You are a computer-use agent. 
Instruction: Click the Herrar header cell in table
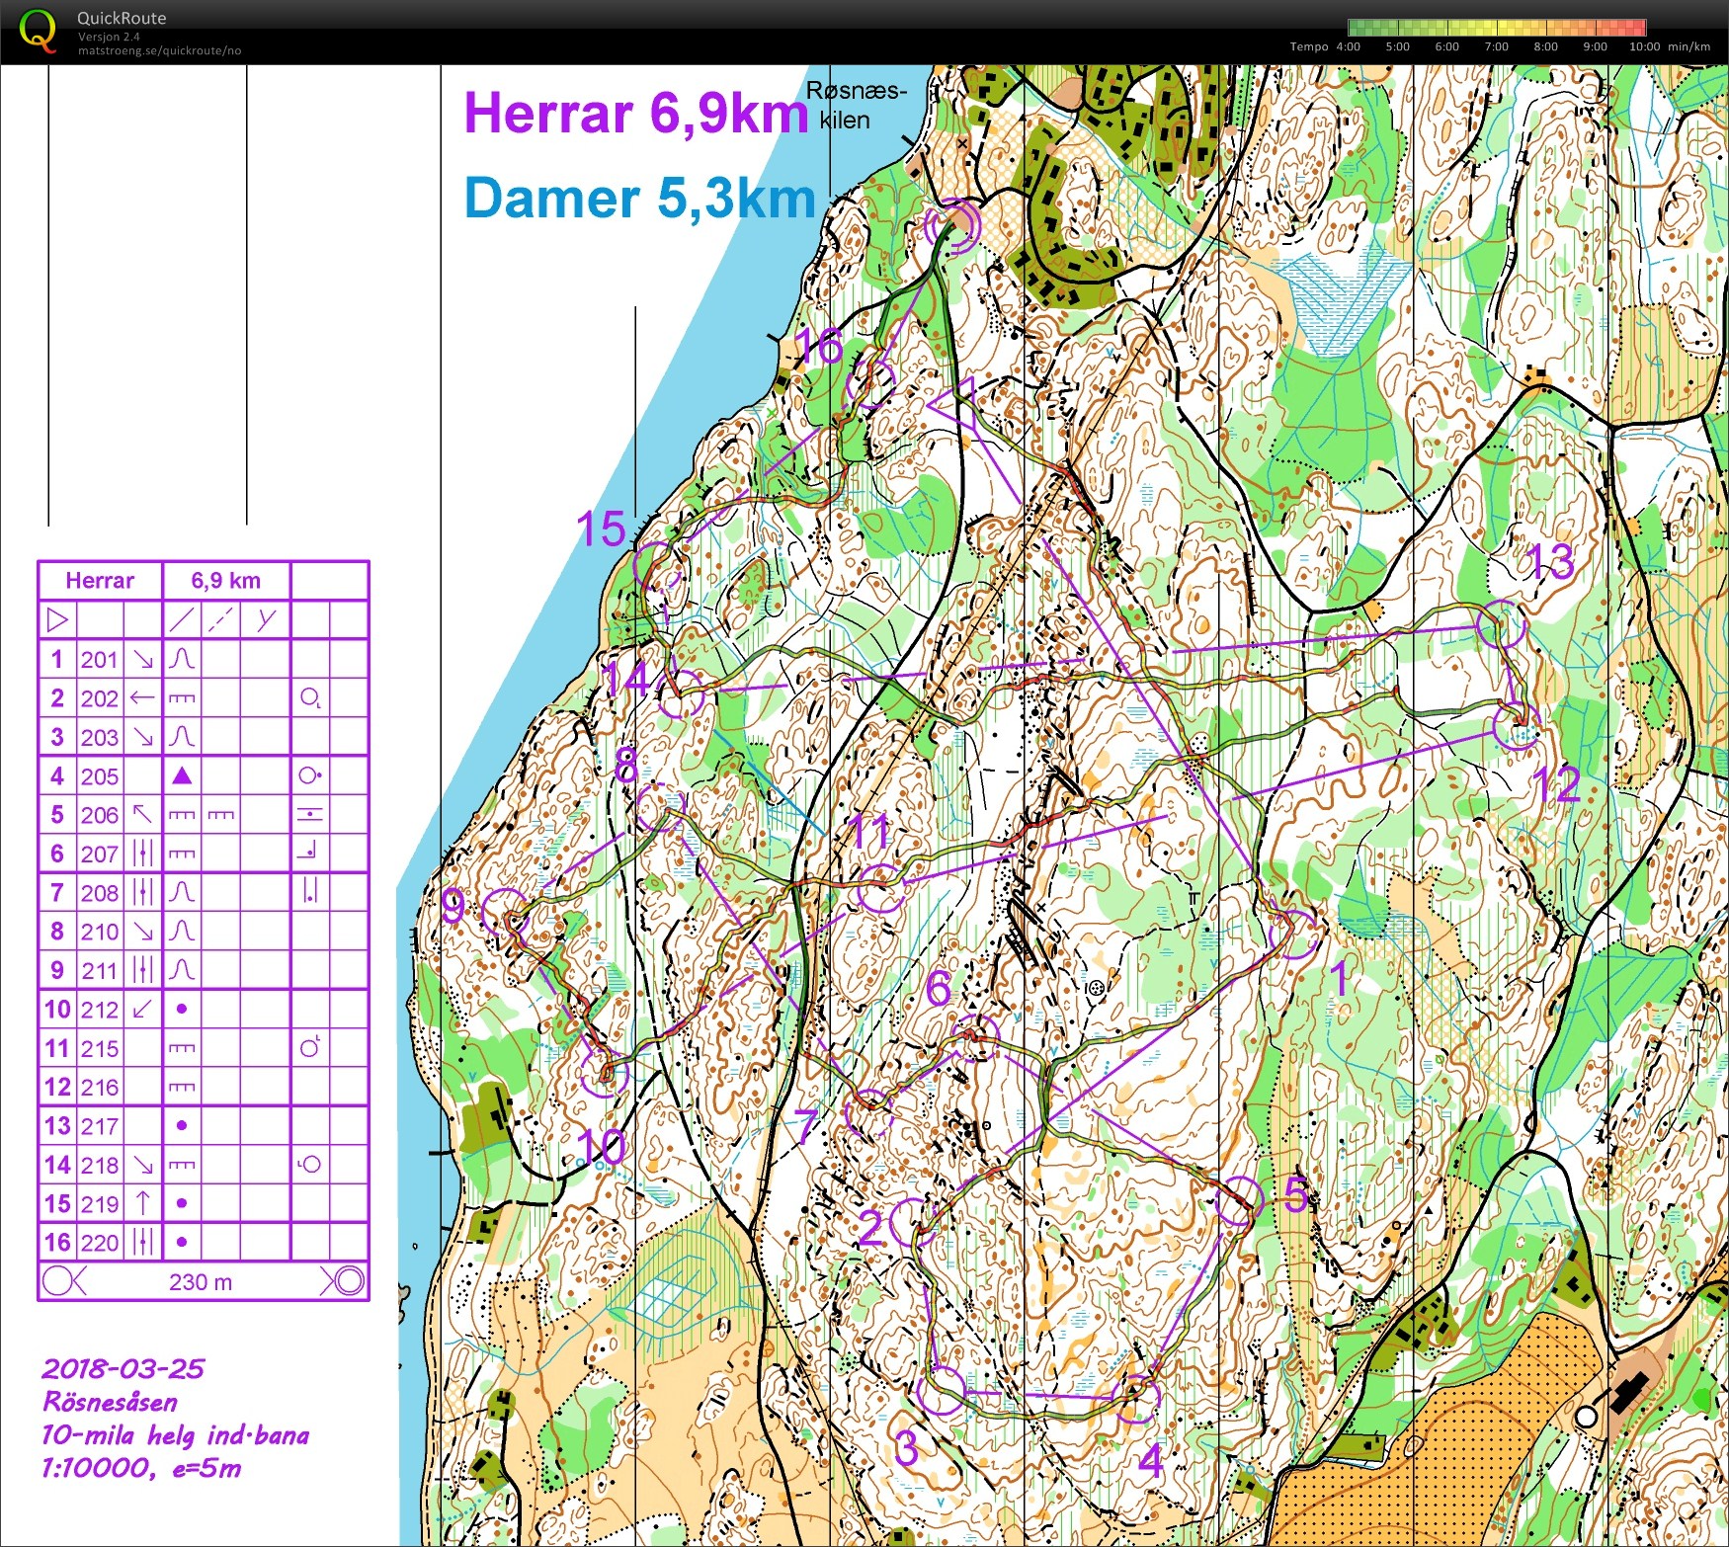100,581
